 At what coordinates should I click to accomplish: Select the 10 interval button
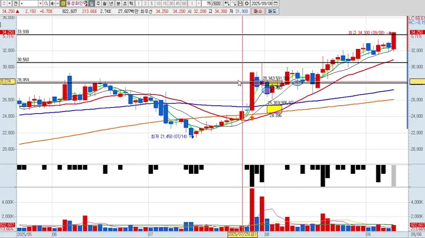158,4
